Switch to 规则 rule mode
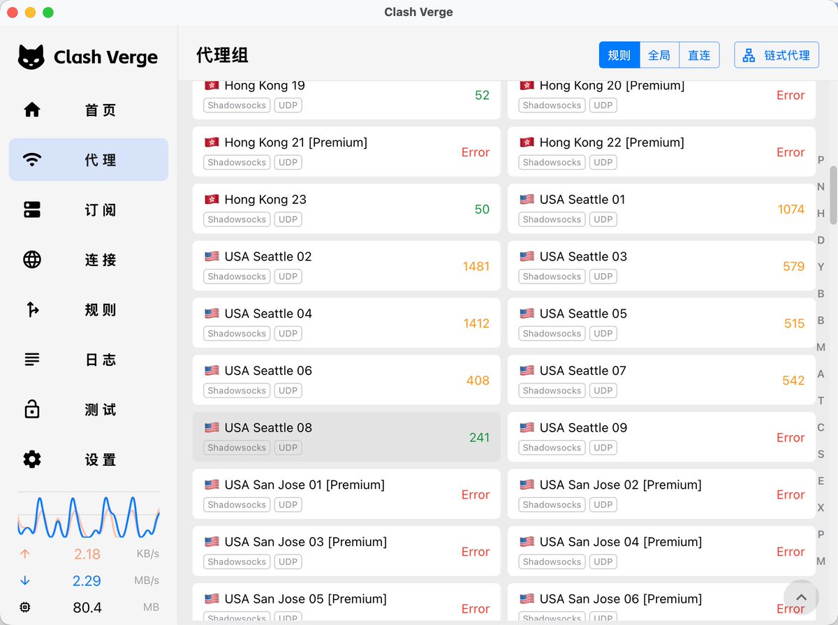 619,55
